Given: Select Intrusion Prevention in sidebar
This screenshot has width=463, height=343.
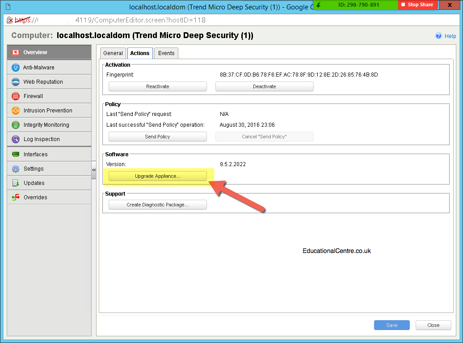Looking at the screenshot, I should (x=48, y=111).
